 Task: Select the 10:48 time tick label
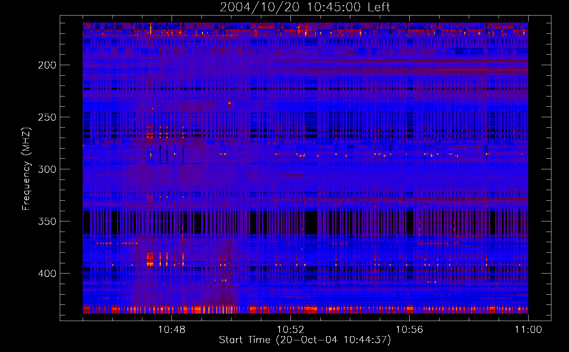tap(172, 330)
